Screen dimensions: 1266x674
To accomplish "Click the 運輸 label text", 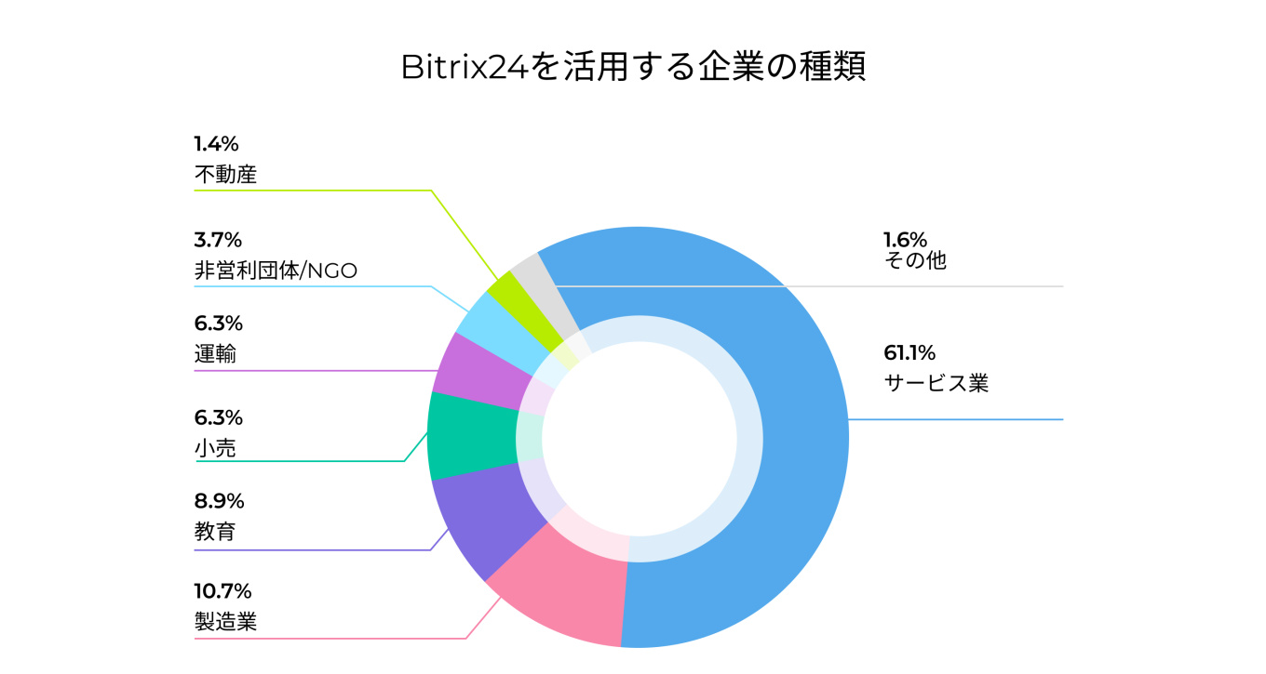I will (215, 354).
